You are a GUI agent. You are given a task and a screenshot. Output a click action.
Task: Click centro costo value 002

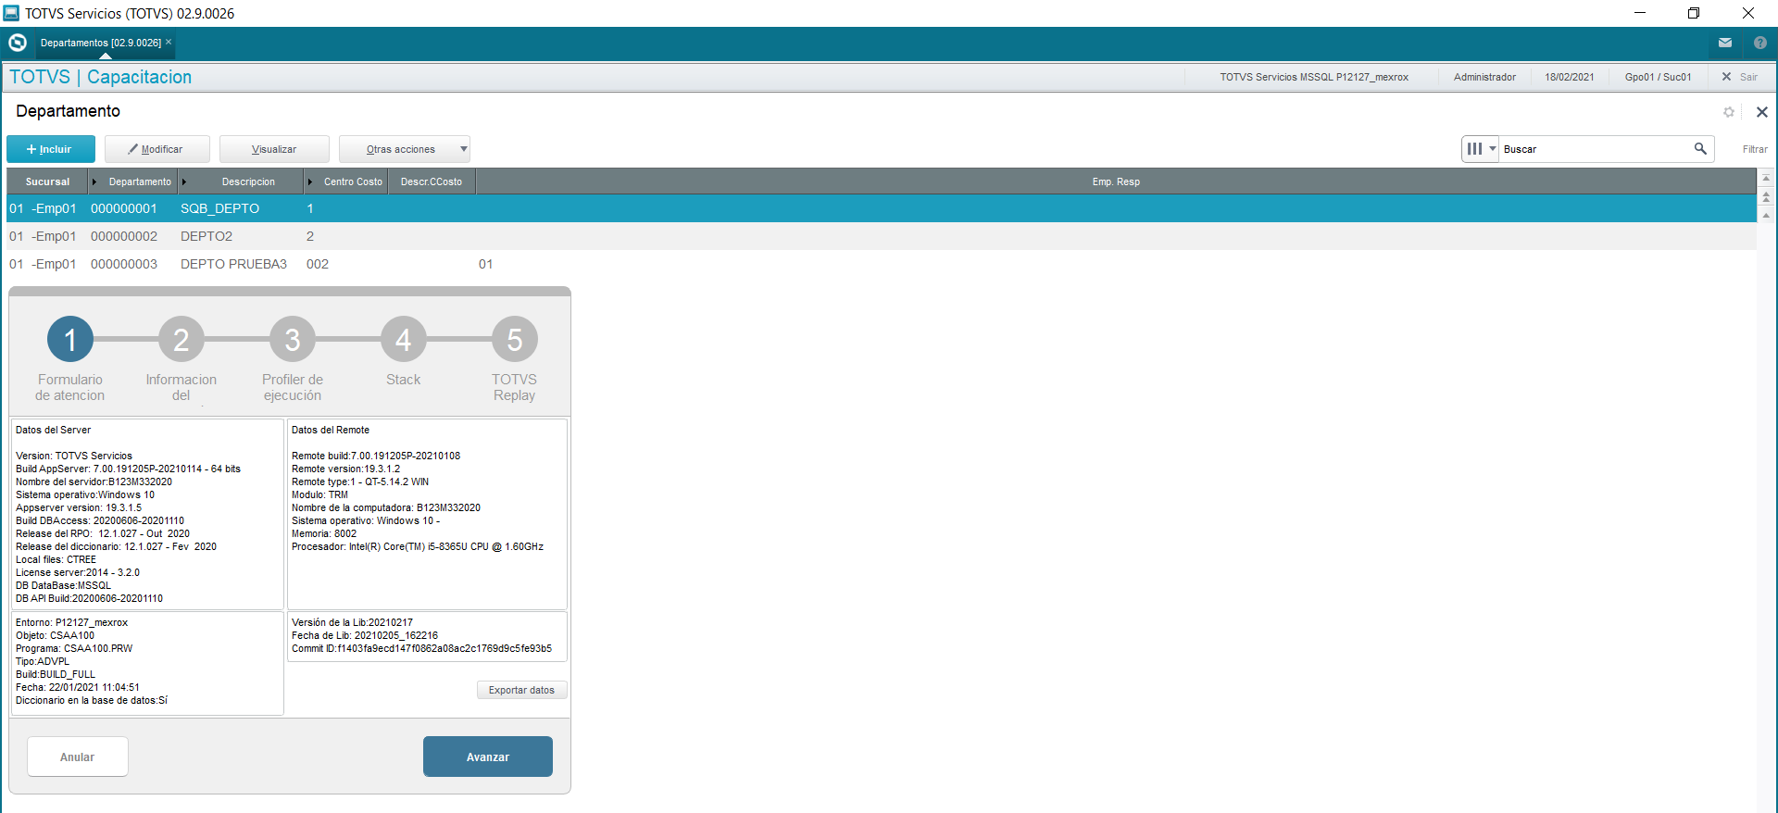[x=318, y=264]
